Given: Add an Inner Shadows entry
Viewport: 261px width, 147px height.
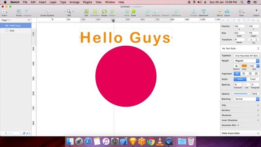Looking at the screenshot, I should (x=258, y=120).
